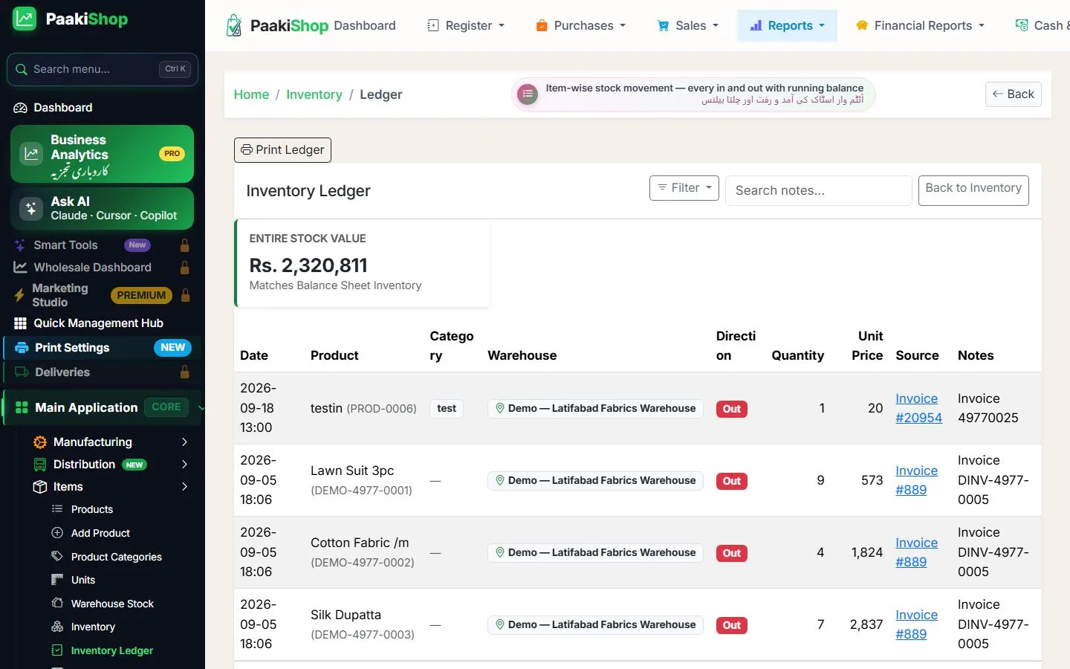Open the Invoice #20954 link
Viewport: 1070px width, 669px height.
pos(918,408)
